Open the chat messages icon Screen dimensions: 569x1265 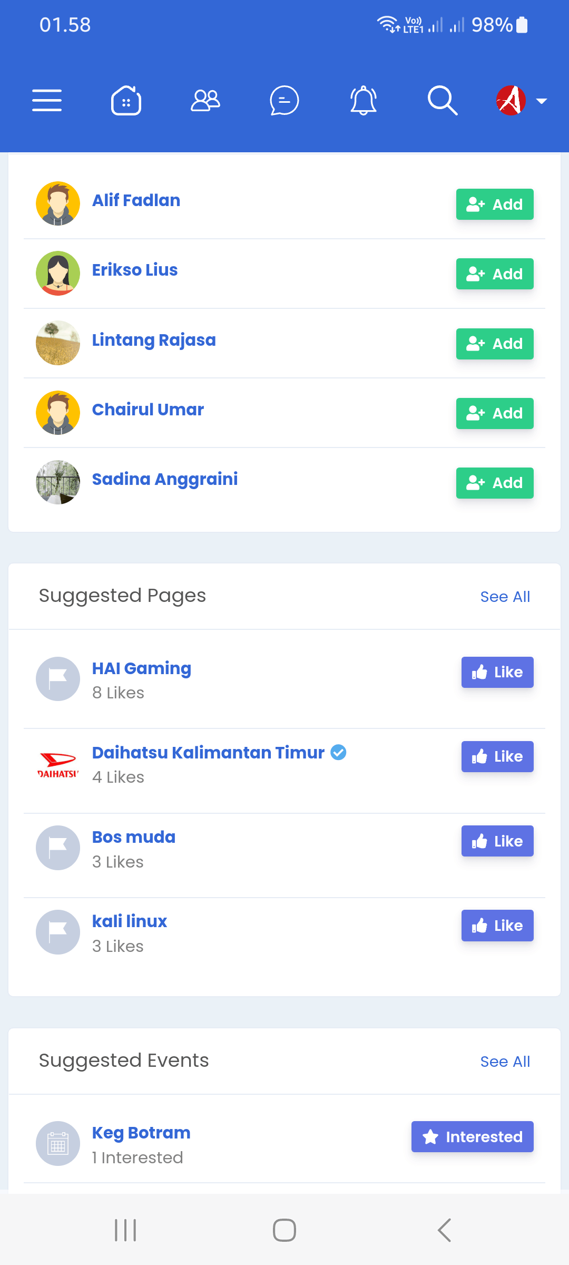point(284,100)
